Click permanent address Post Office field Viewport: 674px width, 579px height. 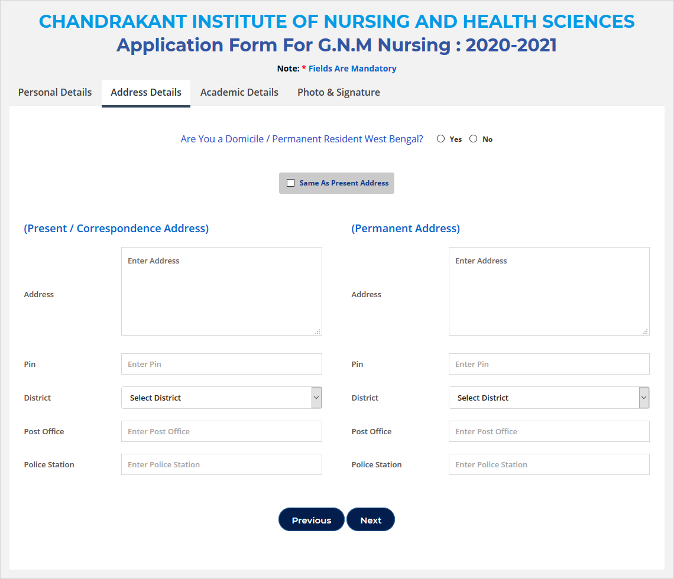[x=549, y=431]
